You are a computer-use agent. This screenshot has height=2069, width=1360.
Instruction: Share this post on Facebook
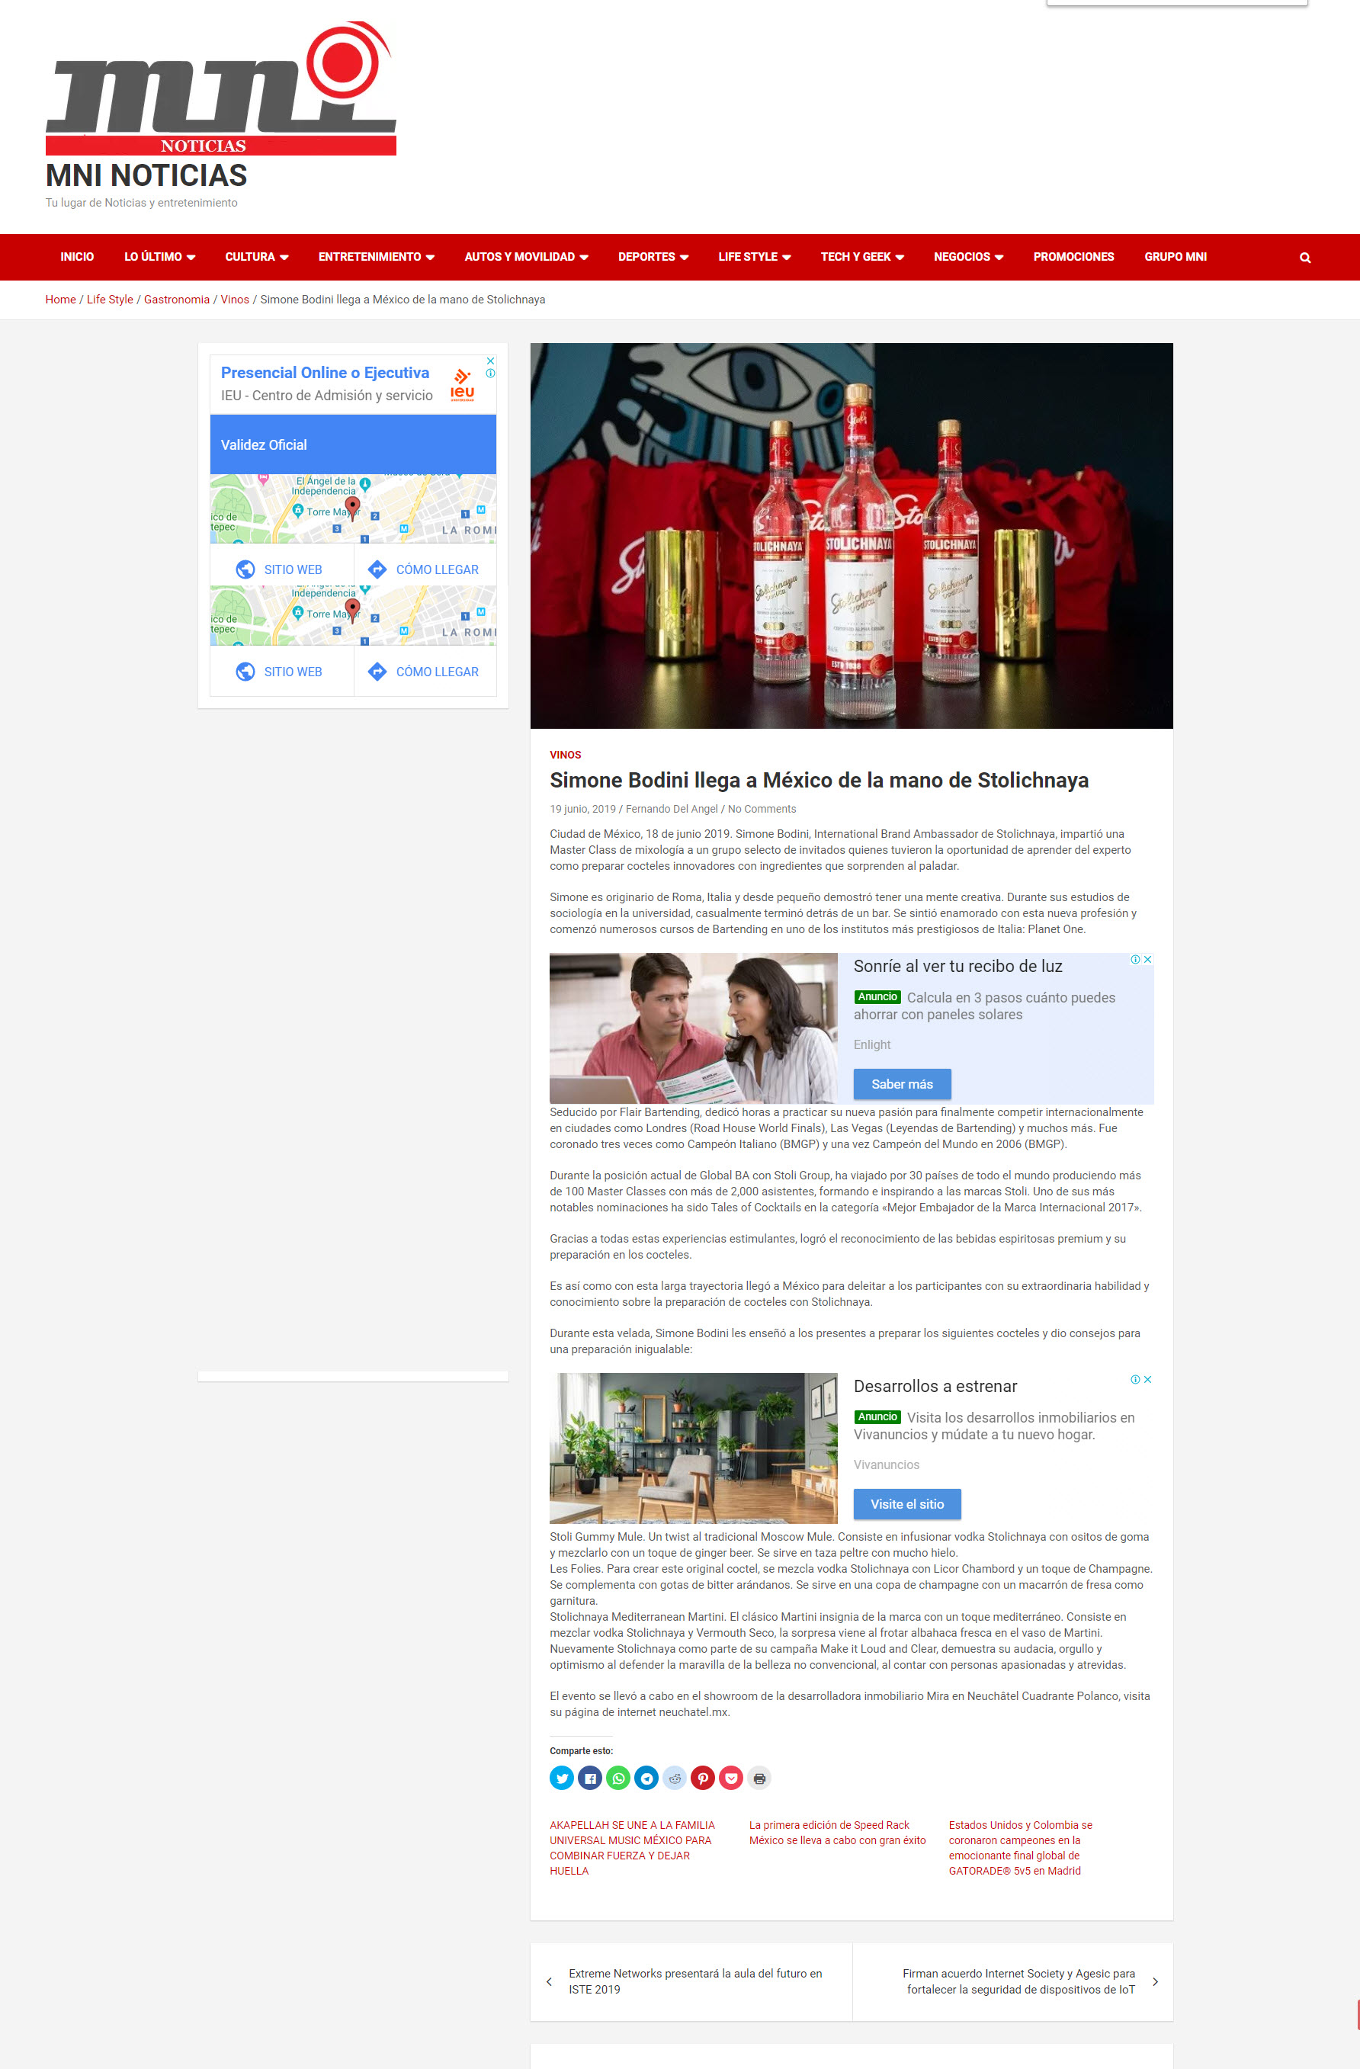[589, 1778]
